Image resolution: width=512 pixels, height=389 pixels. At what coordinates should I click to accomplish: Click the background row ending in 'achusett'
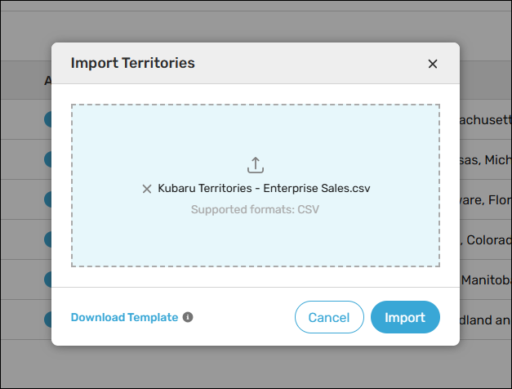tap(485, 119)
